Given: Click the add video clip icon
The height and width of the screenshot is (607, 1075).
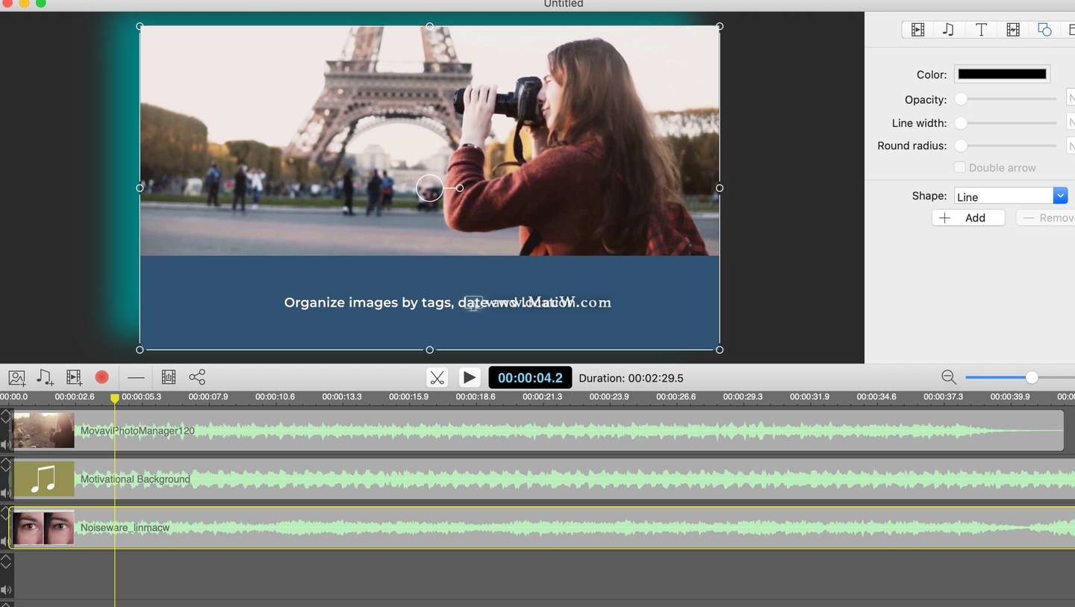Looking at the screenshot, I should pyautogui.click(x=74, y=378).
